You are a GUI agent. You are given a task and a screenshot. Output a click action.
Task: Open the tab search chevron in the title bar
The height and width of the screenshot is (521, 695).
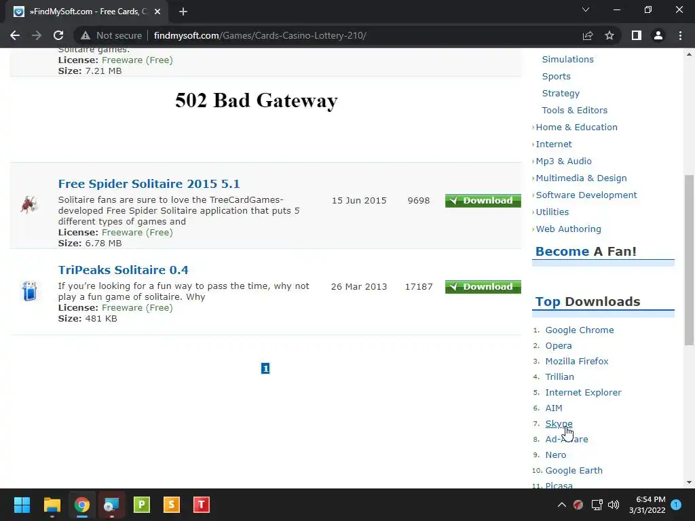click(586, 9)
